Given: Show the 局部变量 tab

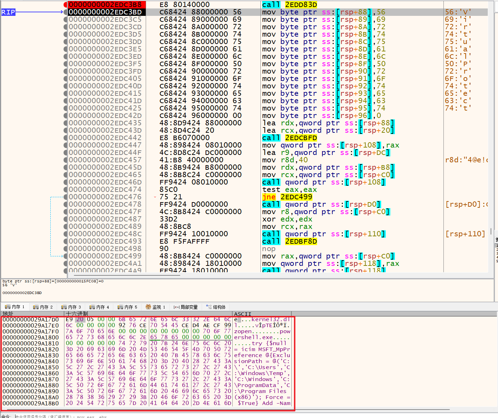Looking at the screenshot, I should (186, 307).
